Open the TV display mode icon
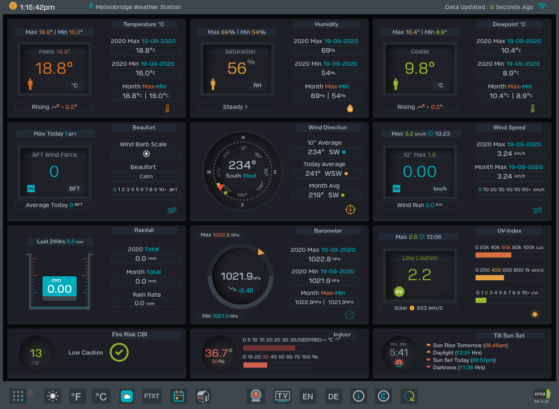The height and width of the screenshot is (409, 559). [282, 396]
